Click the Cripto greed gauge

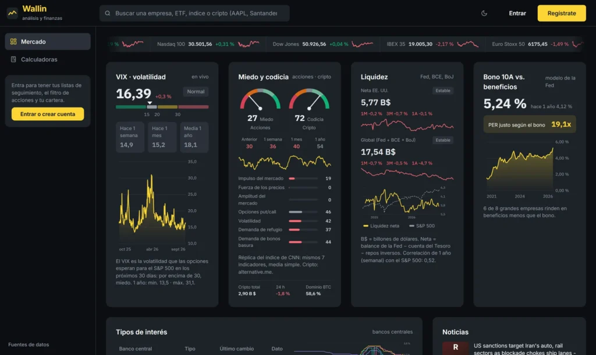(309, 99)
